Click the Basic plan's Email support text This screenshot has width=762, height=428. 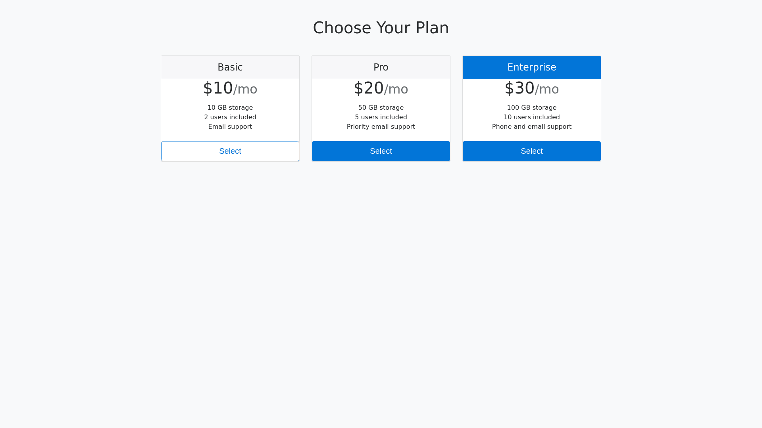[x=230, y=127]
